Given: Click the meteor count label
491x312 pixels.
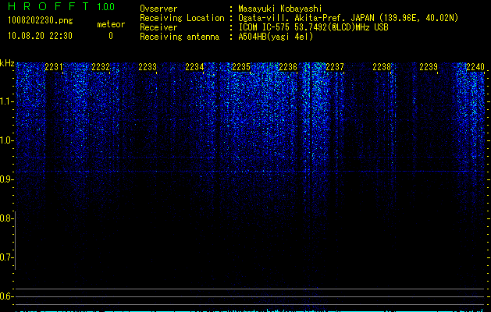Looking at the screenshot, I should point(111,24).
